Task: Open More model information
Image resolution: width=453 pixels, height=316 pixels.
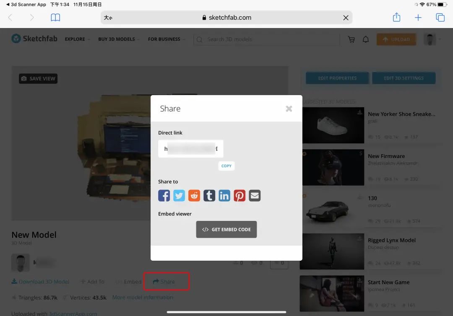Action: pyautogui.click(x=143, y=297)
